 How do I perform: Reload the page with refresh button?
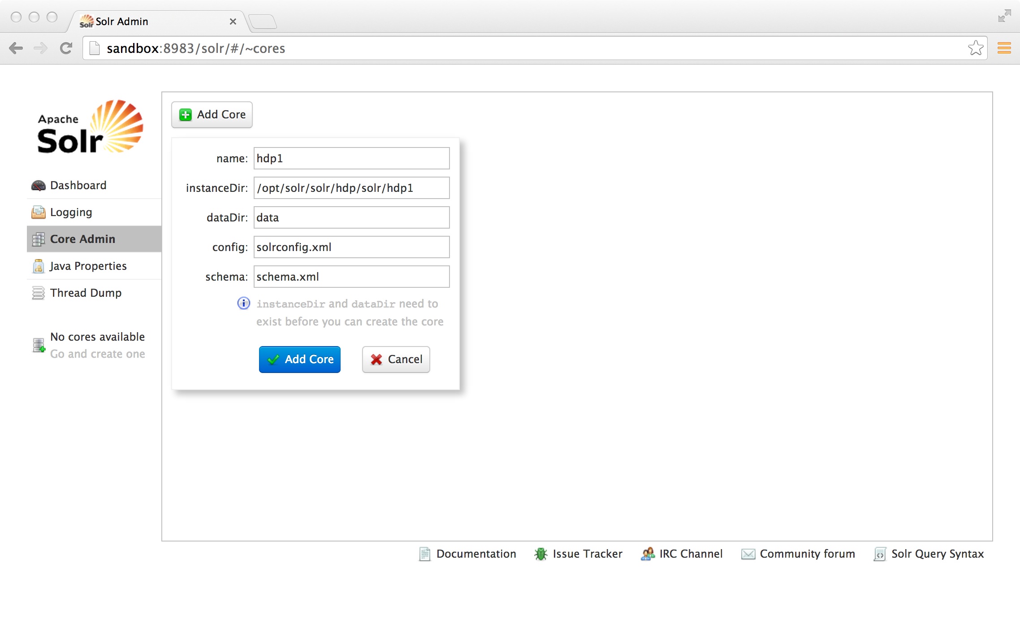tap(66, 48)
